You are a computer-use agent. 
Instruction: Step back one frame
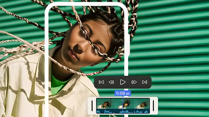click(x=112, y=82)
